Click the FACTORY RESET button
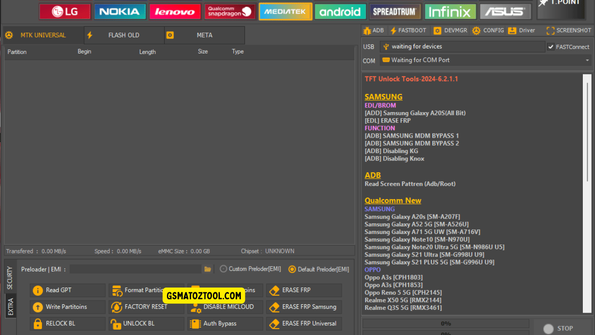The image size is (595, 335). click(146, 307)
